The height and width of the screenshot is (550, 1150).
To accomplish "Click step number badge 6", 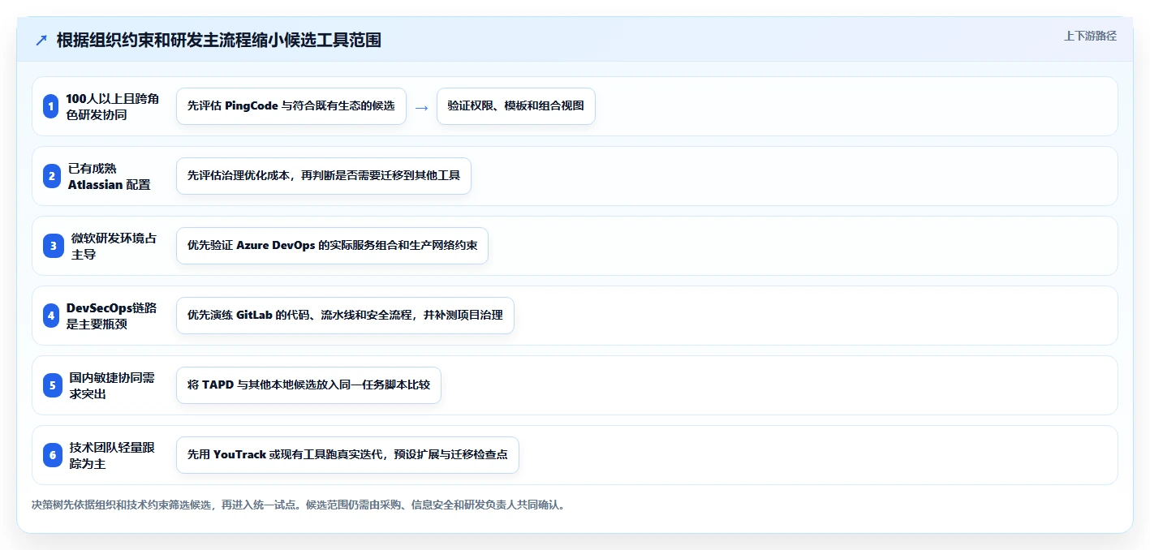I will pos(53,455).
